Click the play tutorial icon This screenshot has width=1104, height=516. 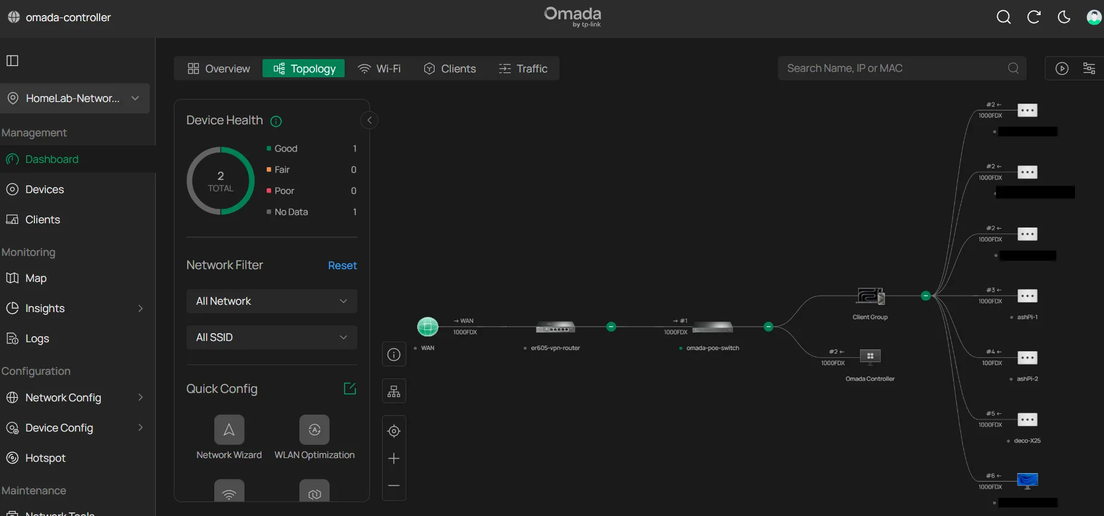point(1062,69)
